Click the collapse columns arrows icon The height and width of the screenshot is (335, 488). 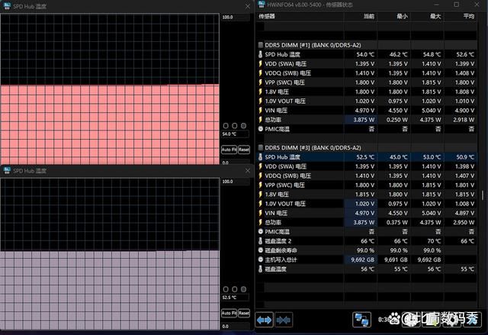pyautogui.click(x=284, y=319)
